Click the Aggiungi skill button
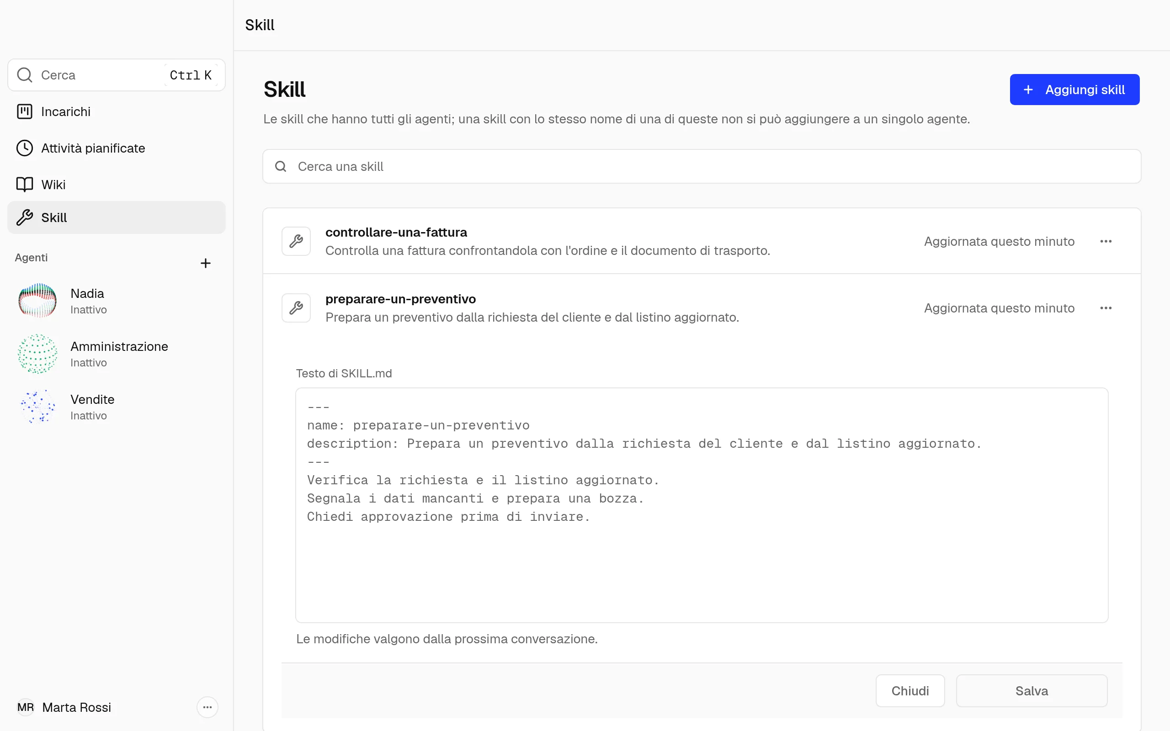 (1074, 90)
